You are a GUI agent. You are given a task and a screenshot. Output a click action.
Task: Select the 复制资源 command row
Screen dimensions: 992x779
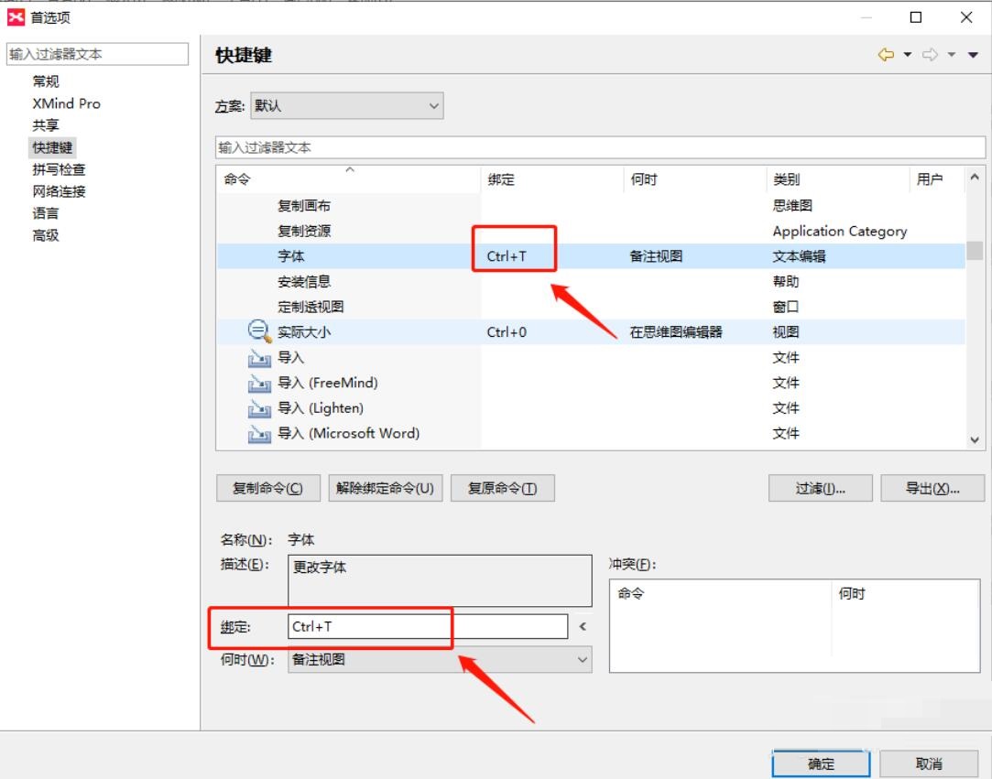(x=591, y=231)
